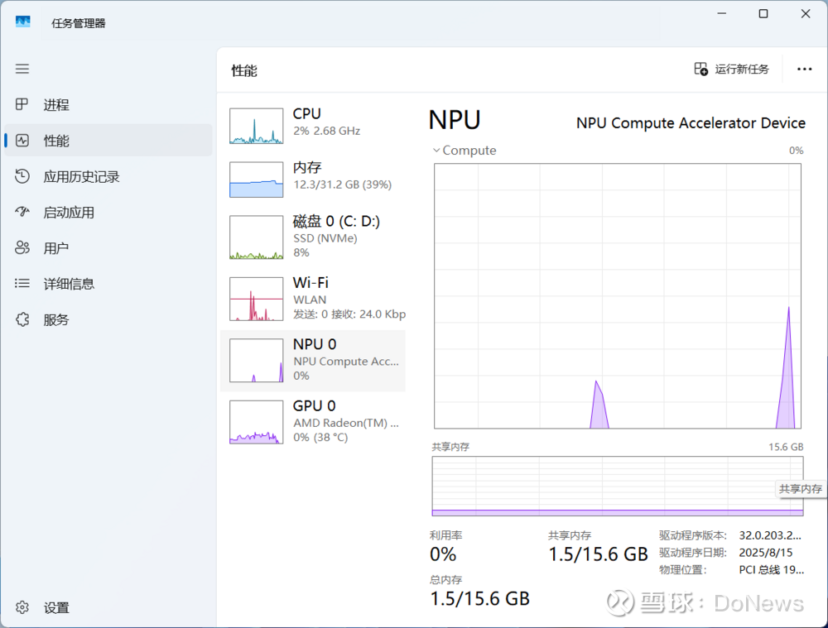Viewport: 828px width, 628px height.
Task: Click the 共享内存 usage graph
Action: [x=617, y=486]
